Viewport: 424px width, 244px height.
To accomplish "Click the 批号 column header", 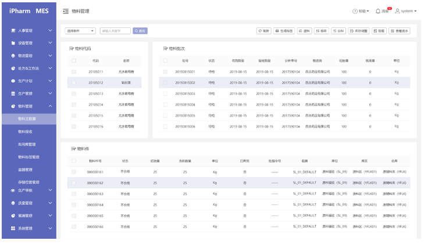I will pyautogui.click(x=185, y=61).
